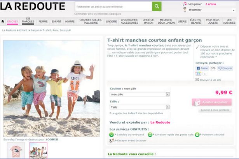The width and height of the screenshot is (239, 159).
Task: Open the Couleur rose pâle dropdown
Action: tap(140, 94)
